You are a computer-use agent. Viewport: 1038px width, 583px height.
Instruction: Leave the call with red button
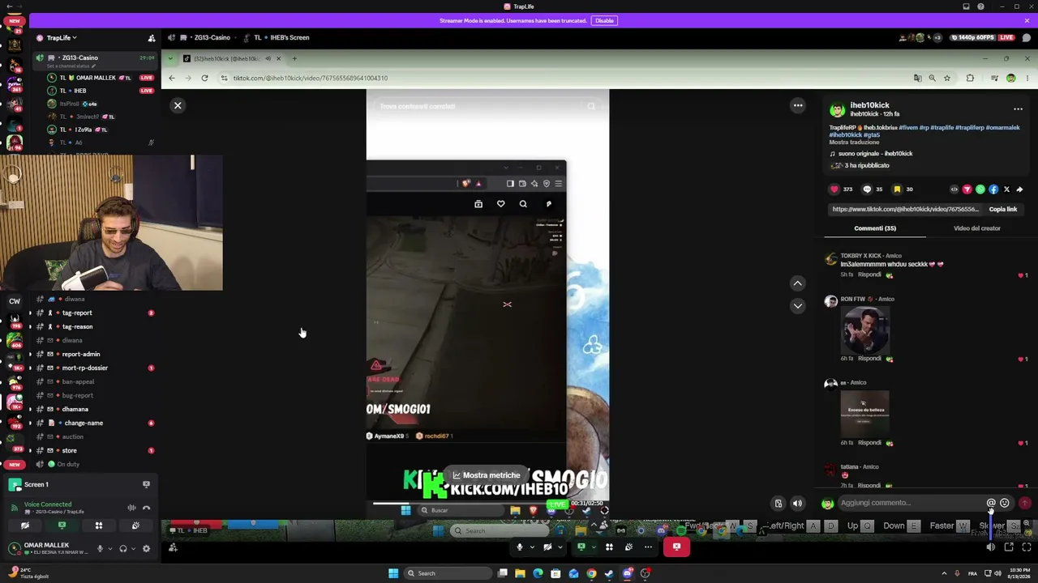(676, 547)
